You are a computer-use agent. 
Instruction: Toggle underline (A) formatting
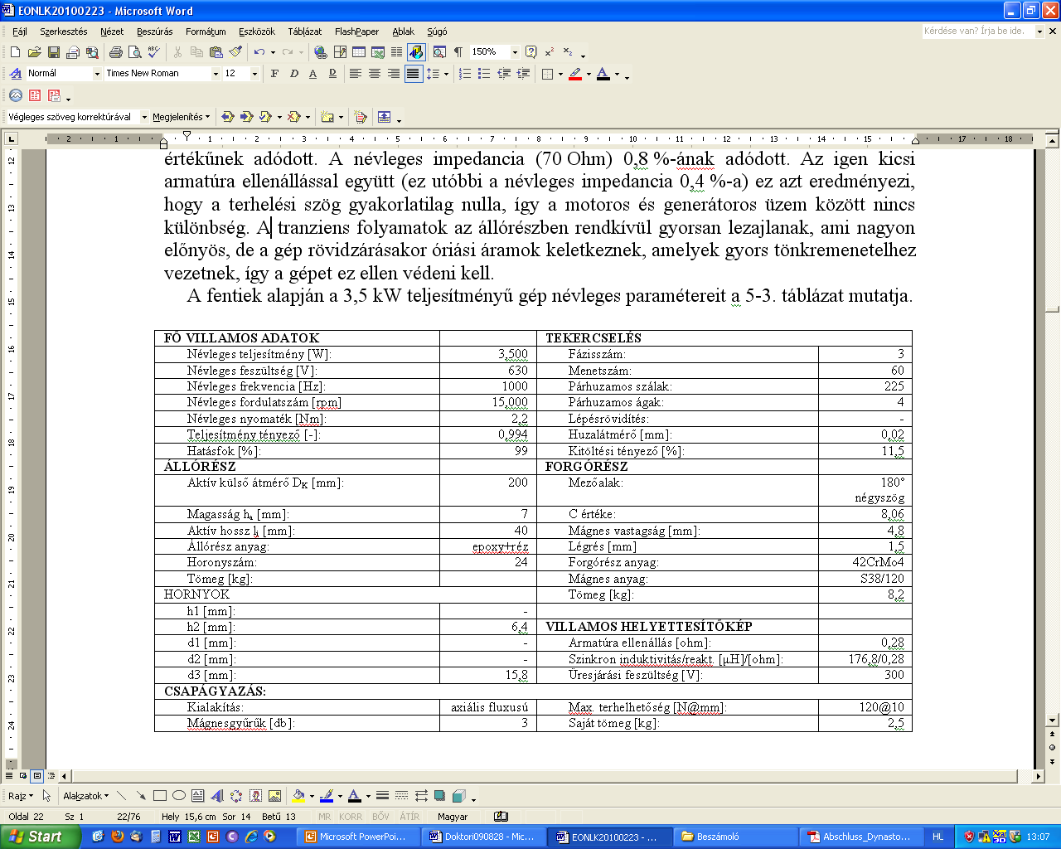tap(312, 74)
